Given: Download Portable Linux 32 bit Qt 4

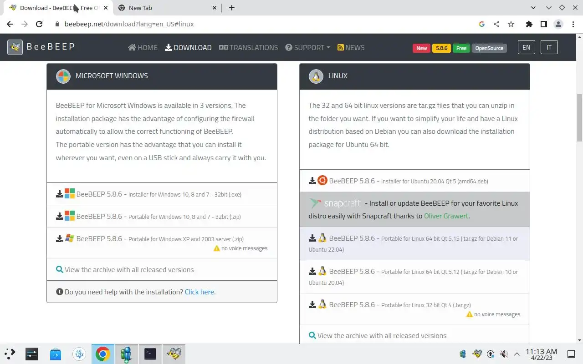Looking at the screenshot, I should [x=414, y=308].
